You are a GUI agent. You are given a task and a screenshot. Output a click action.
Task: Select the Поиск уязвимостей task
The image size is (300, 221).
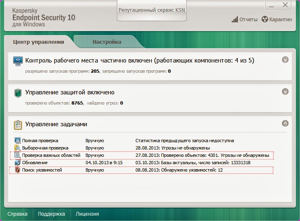[x=42, y=170]
